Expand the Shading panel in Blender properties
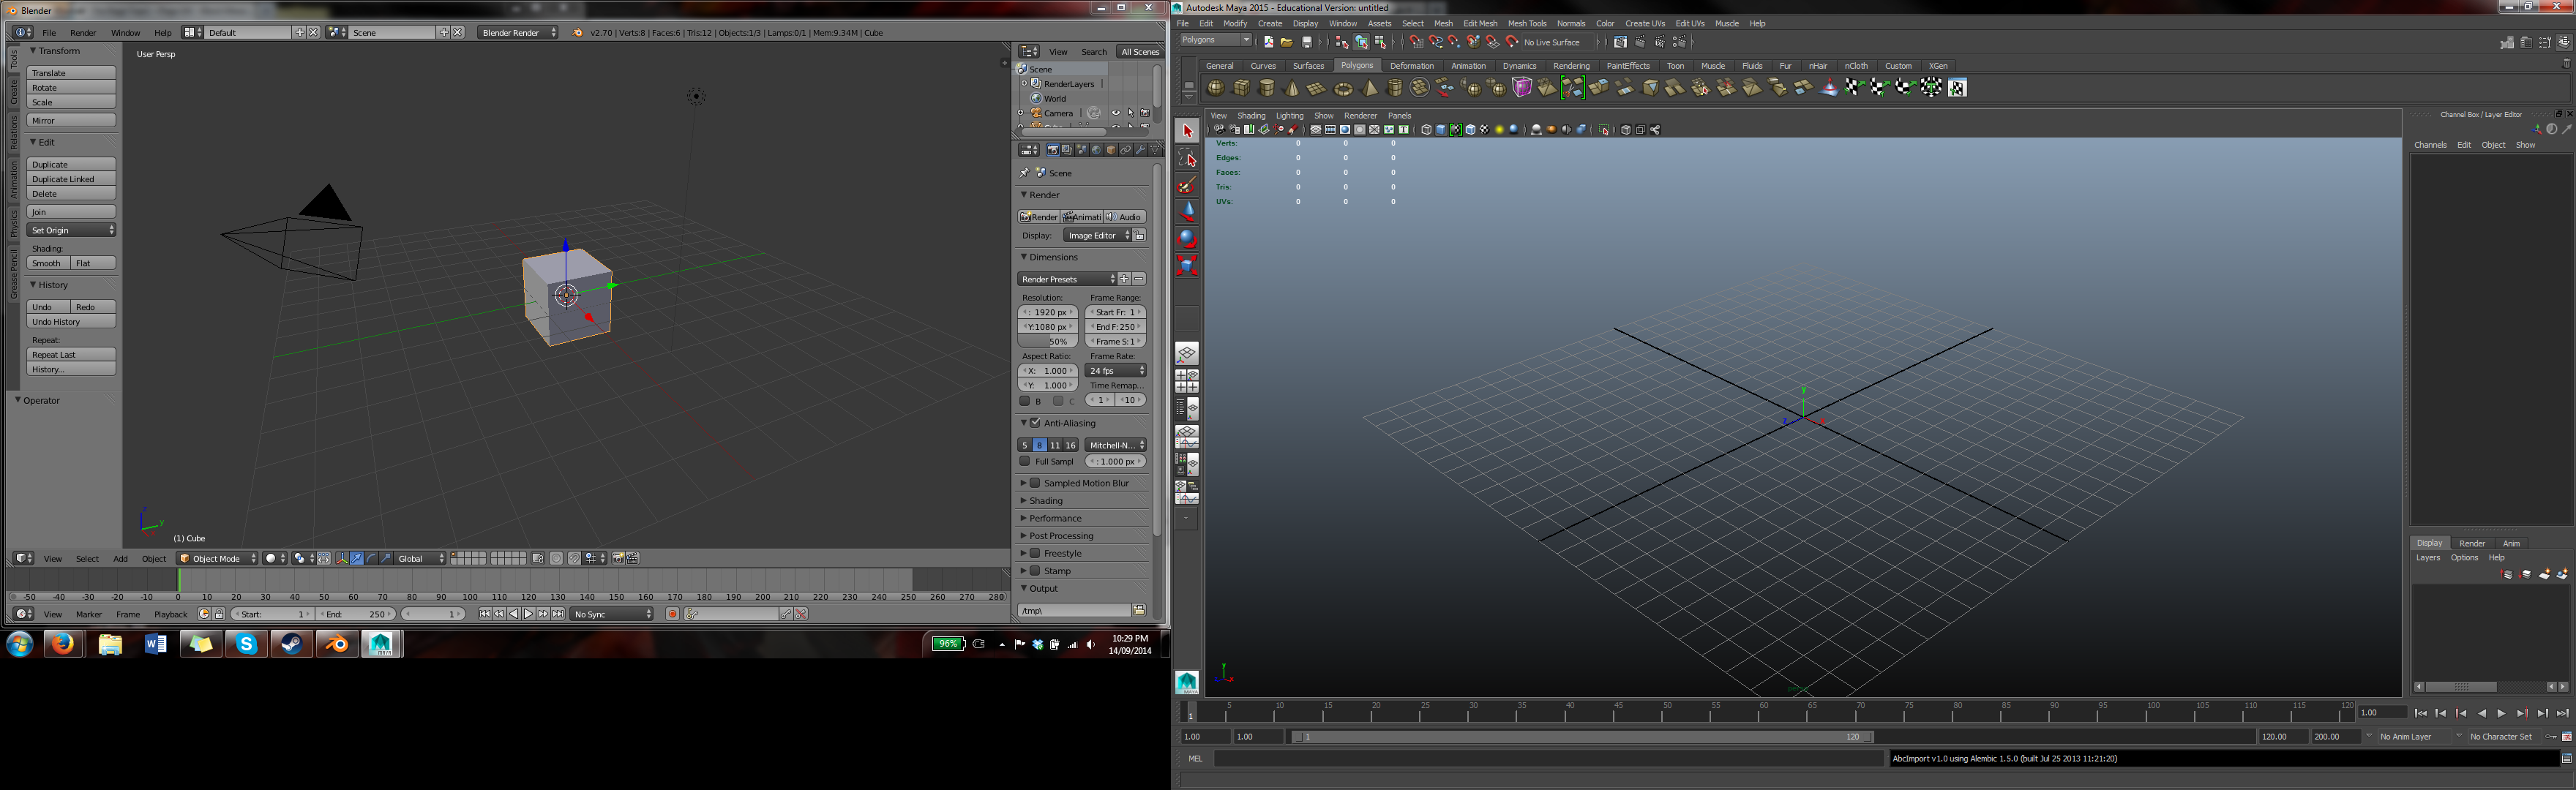 pyautogui.click(x=1046, y=501)
